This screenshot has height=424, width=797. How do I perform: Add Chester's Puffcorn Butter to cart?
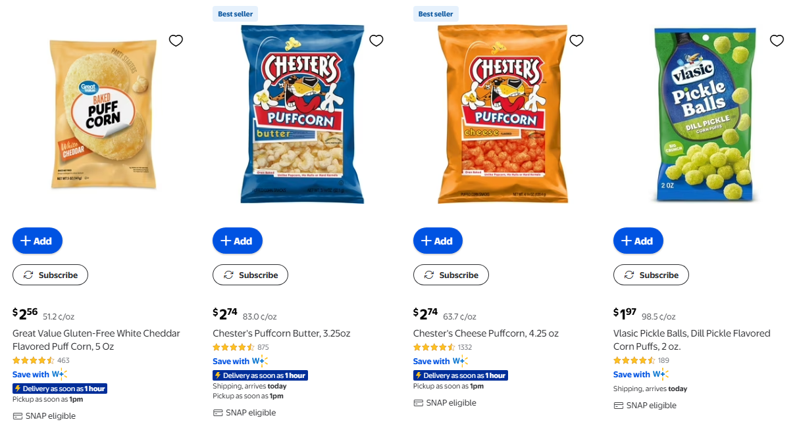point(237,241)
